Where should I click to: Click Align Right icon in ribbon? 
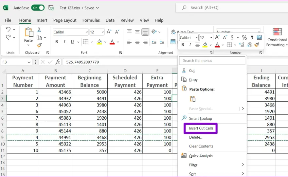[x=145, y=42]
